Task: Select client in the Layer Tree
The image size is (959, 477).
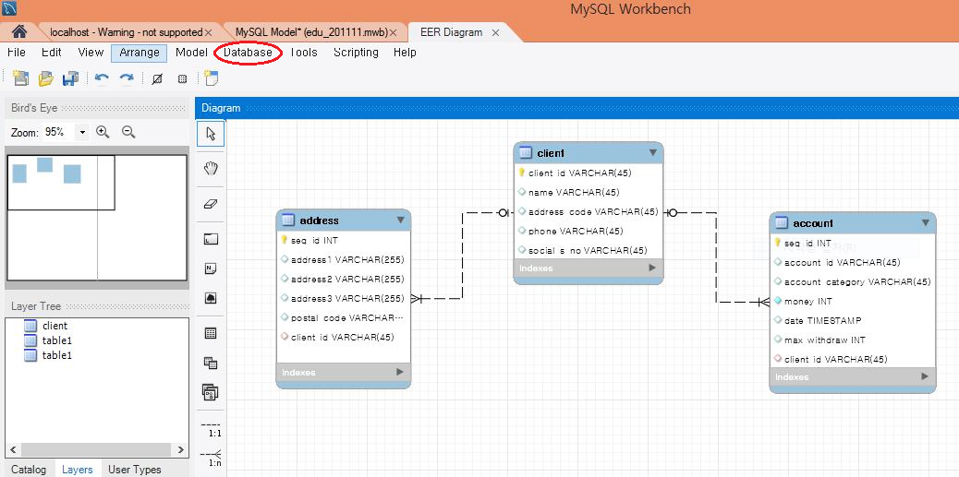Action: coord(55,326)
